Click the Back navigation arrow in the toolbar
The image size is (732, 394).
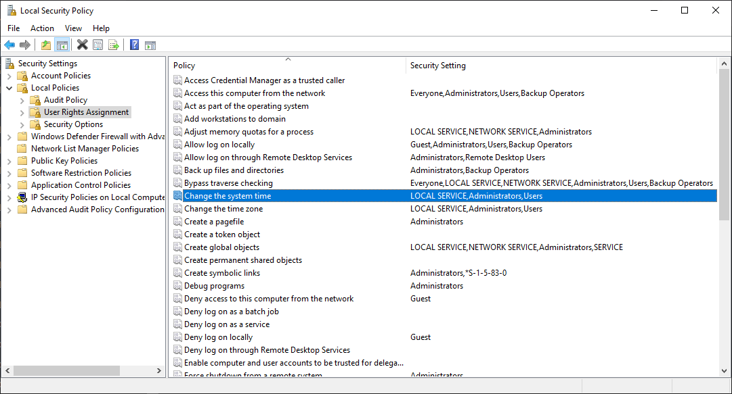(x=9, y=45)
